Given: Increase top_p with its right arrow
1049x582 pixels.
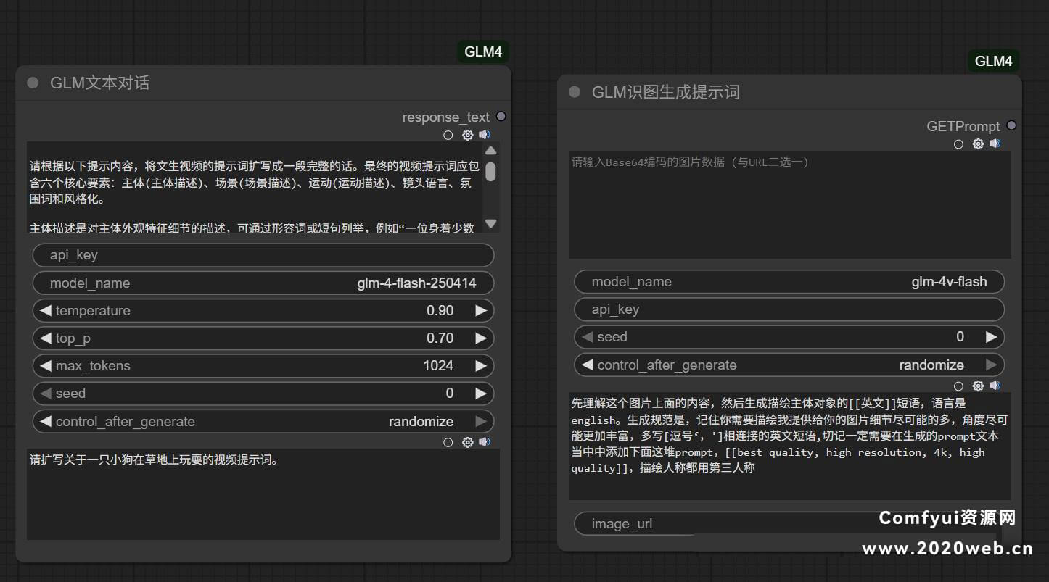Looking at the screenshot, I should (481, 338).
